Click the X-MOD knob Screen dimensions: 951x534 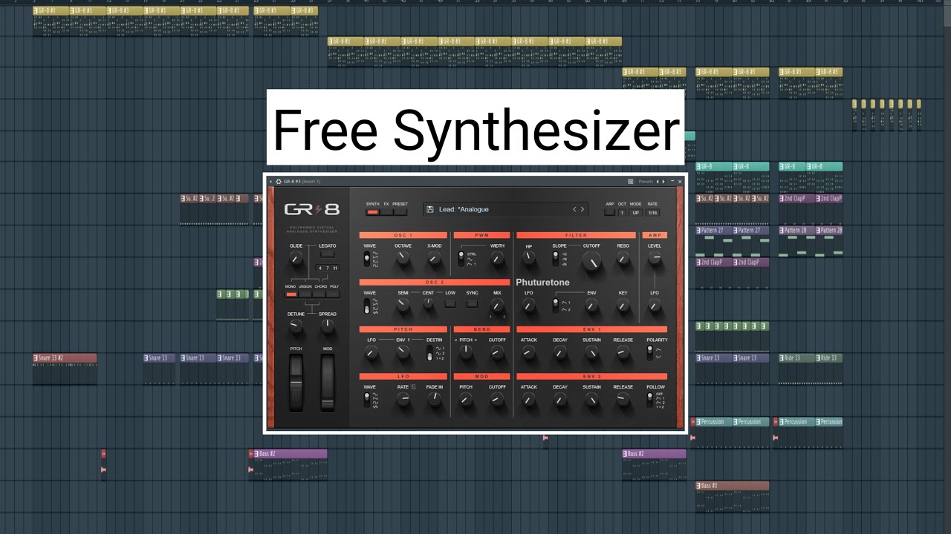coord(434,259)
